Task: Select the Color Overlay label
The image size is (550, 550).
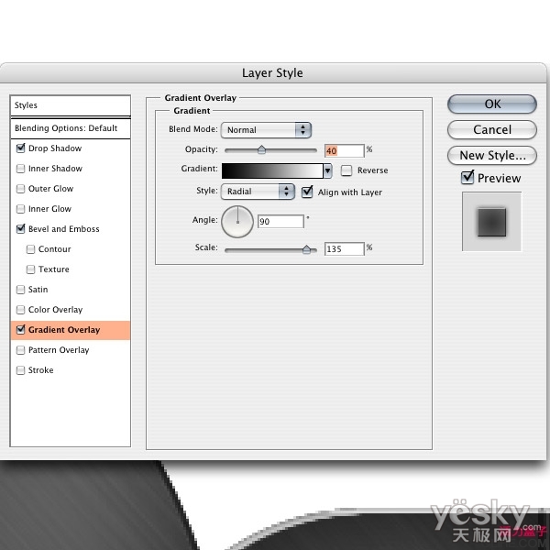Action: coord(55,310)
